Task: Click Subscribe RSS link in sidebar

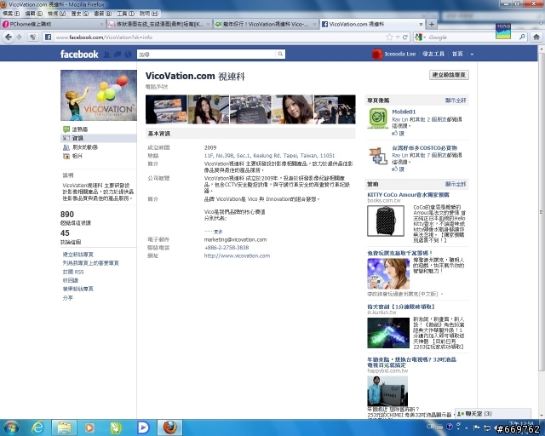Action: point(73,272)
